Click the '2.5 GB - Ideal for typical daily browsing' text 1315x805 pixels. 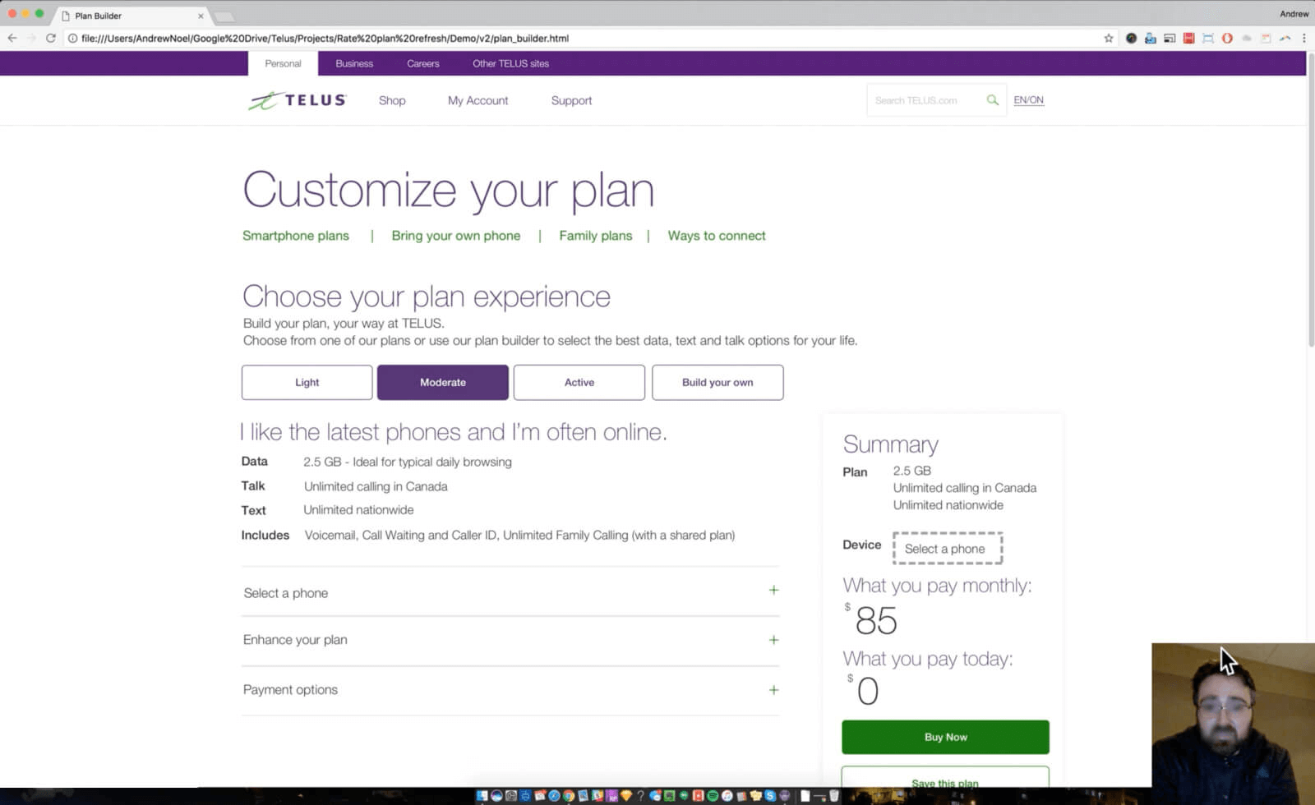408,462
